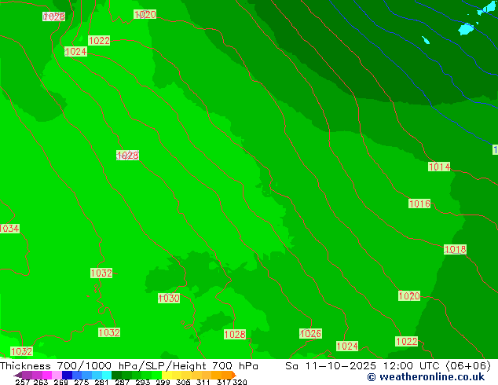The height and width of the screenshot is (385, 498).
Task: Click the 299 legend value
Action: pos(163,382)
